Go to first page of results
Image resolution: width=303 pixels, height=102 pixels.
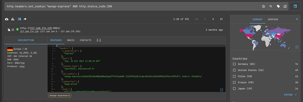197,19
